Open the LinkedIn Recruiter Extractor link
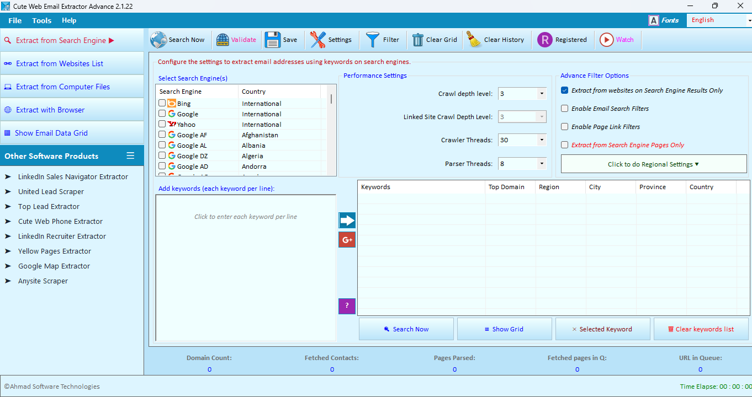Viewport: 752px width, 397px height. (62, 236)
